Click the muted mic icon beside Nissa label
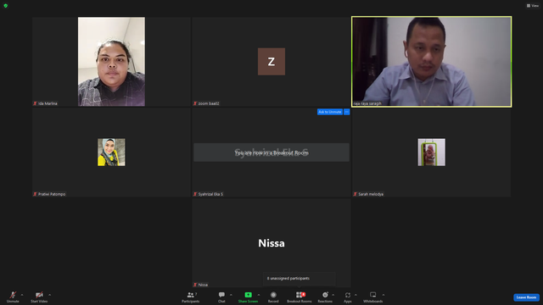The width and height of the screenshot is (543, 305). point(195,285)
